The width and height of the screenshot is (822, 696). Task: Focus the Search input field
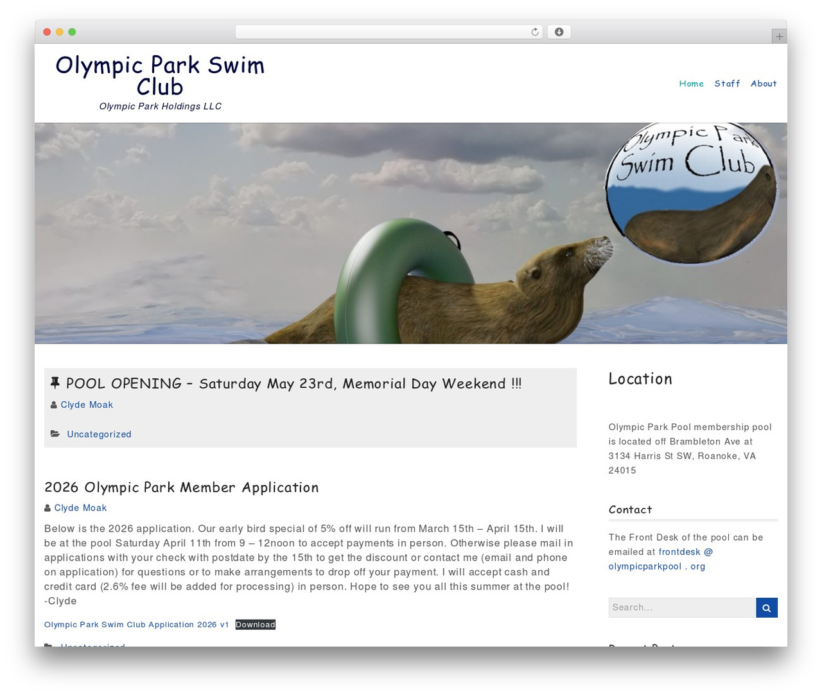tap(682, 607)
